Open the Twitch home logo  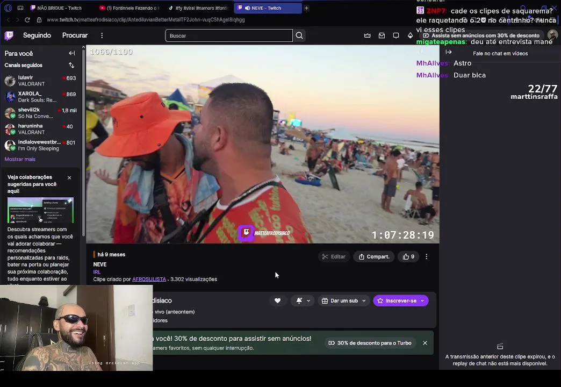tap(9, 35)
